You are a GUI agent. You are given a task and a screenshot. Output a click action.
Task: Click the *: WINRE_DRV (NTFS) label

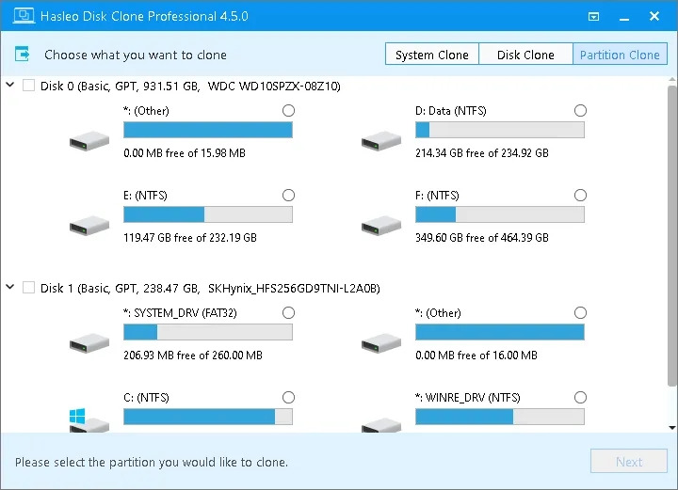pyautogui.click(x=467, y=398)
